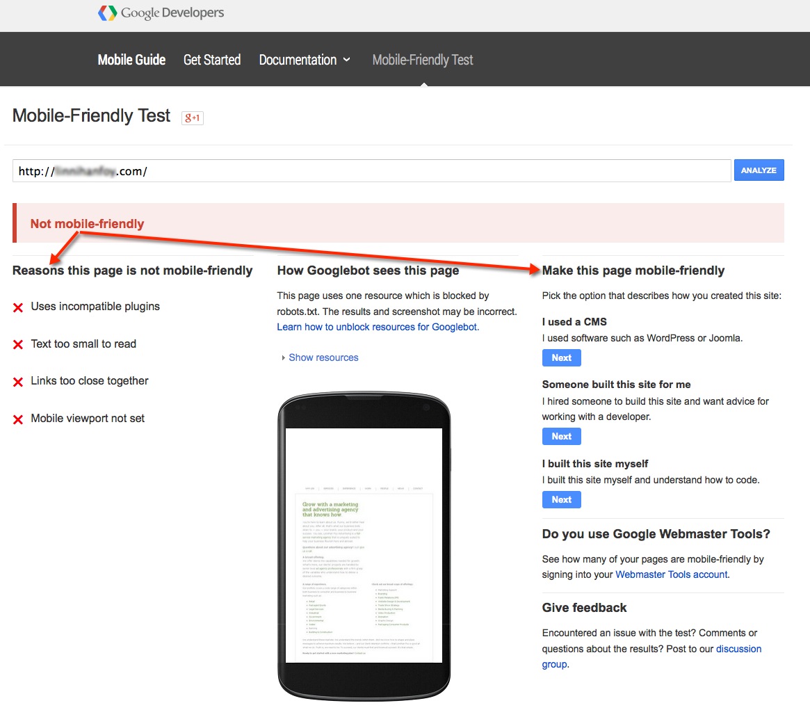
Task: Click Do you use Google Webmaster Tools heading
Action: (x=656, y=534)
